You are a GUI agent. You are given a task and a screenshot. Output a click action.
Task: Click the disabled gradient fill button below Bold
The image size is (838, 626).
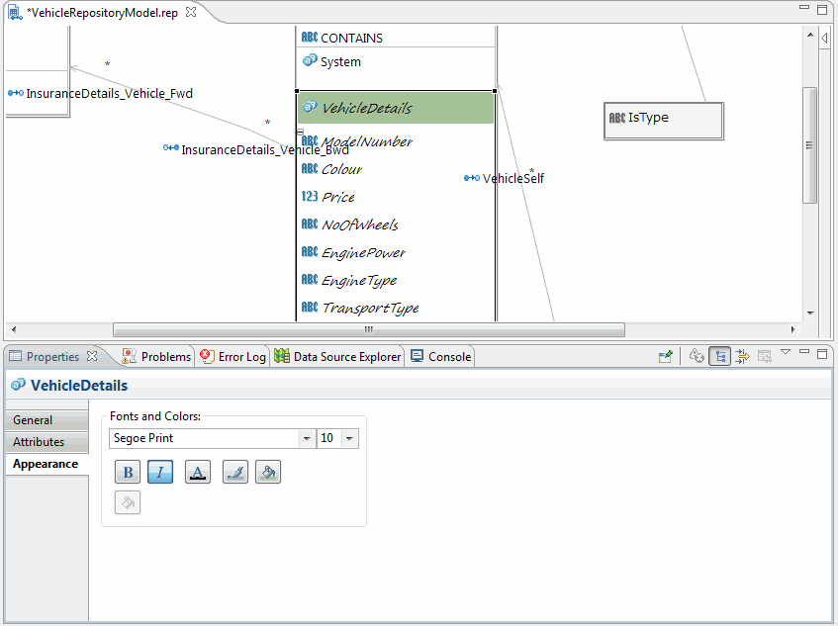click(x=128, y=502)
